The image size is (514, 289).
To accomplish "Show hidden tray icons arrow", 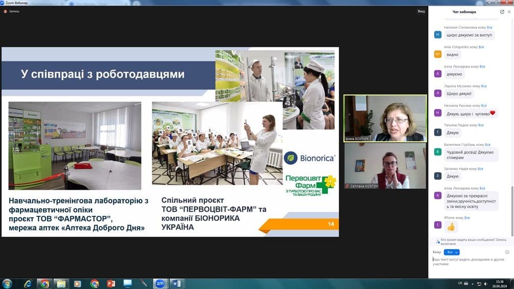I will pos(473,284).
